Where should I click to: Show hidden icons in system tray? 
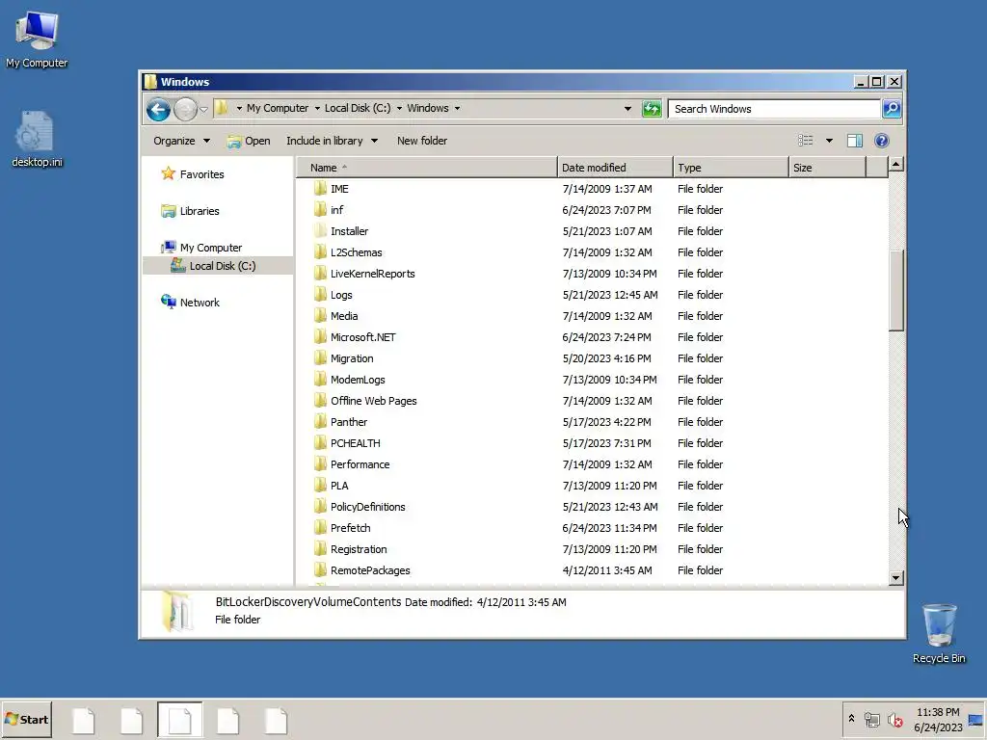pyautogui.click(x=851, y=719)
